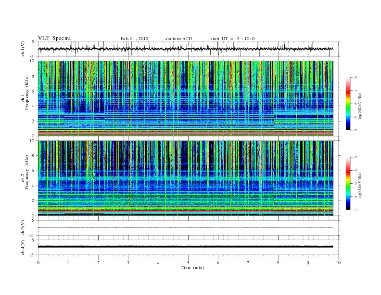Click inside the ch.2 spectrogram panel
The width and height of the screenshot is (381, 295).
pyautogui.click(x=185, y=178)
